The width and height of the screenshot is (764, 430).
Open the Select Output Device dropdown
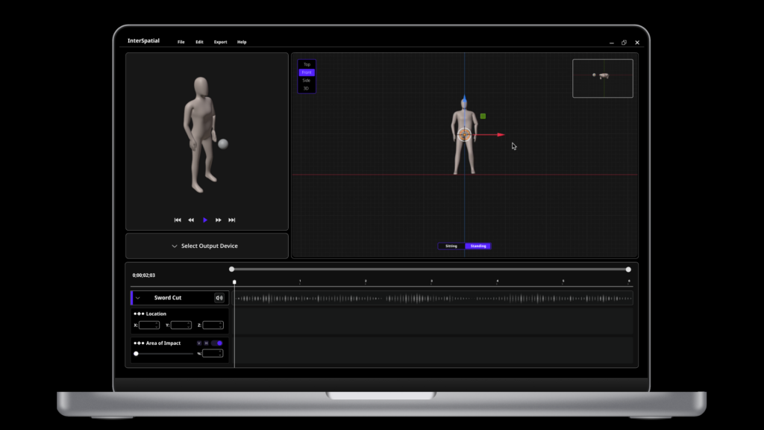(x=207, y=246)
